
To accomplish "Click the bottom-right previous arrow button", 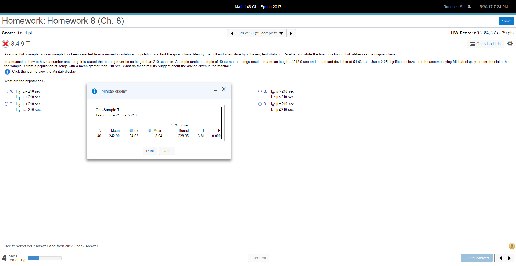I will (x=500, y=258).
